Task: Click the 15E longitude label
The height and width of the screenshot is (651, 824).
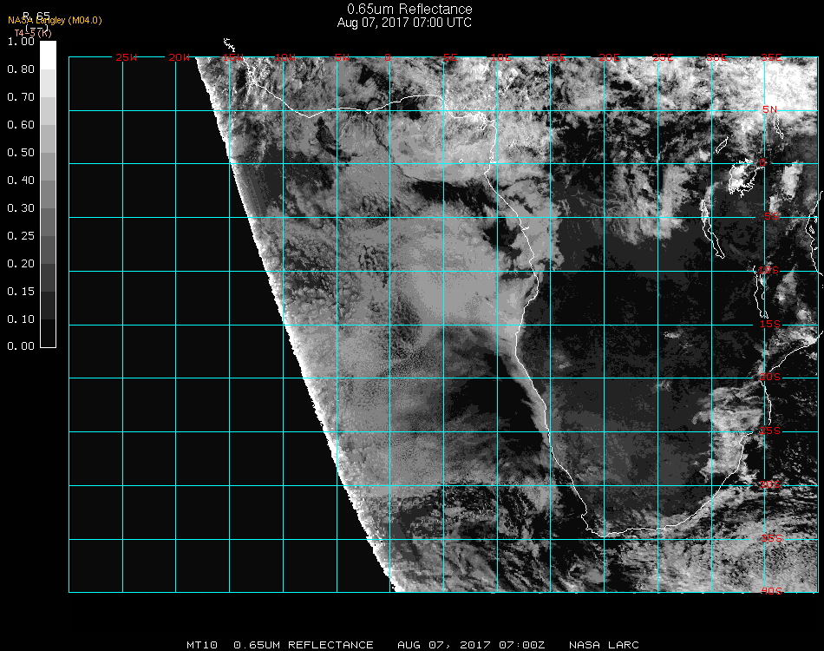Action: coord(555,57)
